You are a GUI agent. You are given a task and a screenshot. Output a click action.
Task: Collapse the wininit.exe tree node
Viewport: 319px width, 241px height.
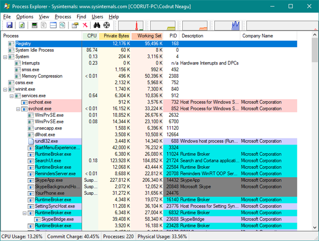(5, 90)
